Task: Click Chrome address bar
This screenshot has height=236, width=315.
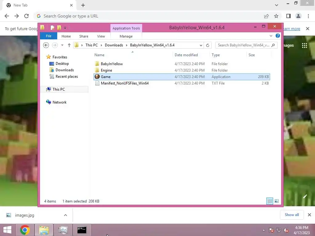Action: click(149, 16)
